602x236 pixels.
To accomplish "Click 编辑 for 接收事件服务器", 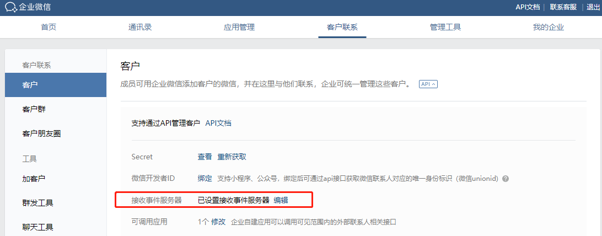I will (x=281, y=200).
